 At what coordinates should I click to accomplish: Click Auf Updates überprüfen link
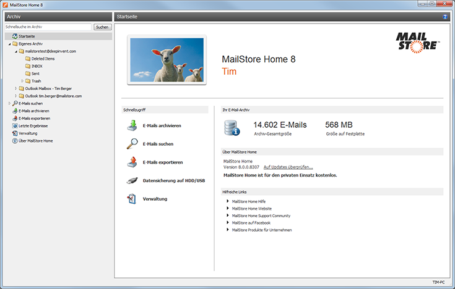coord(288,167)
